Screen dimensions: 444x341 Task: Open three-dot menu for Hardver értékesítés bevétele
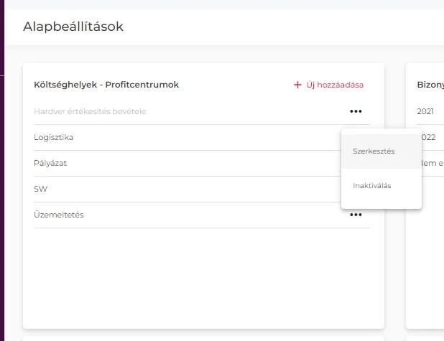tap(356, 111)
